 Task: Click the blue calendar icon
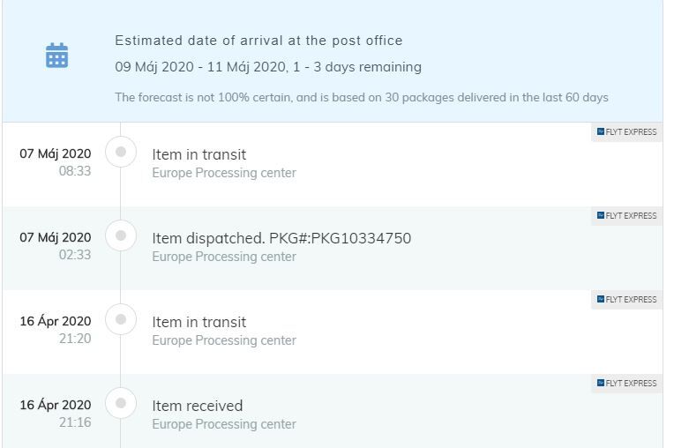(x=56, y=55)
